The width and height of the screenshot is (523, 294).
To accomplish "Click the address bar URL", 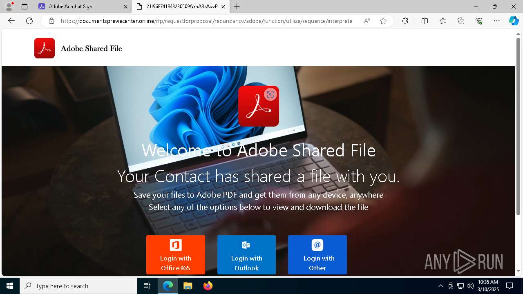I will (x=206, y=21).
